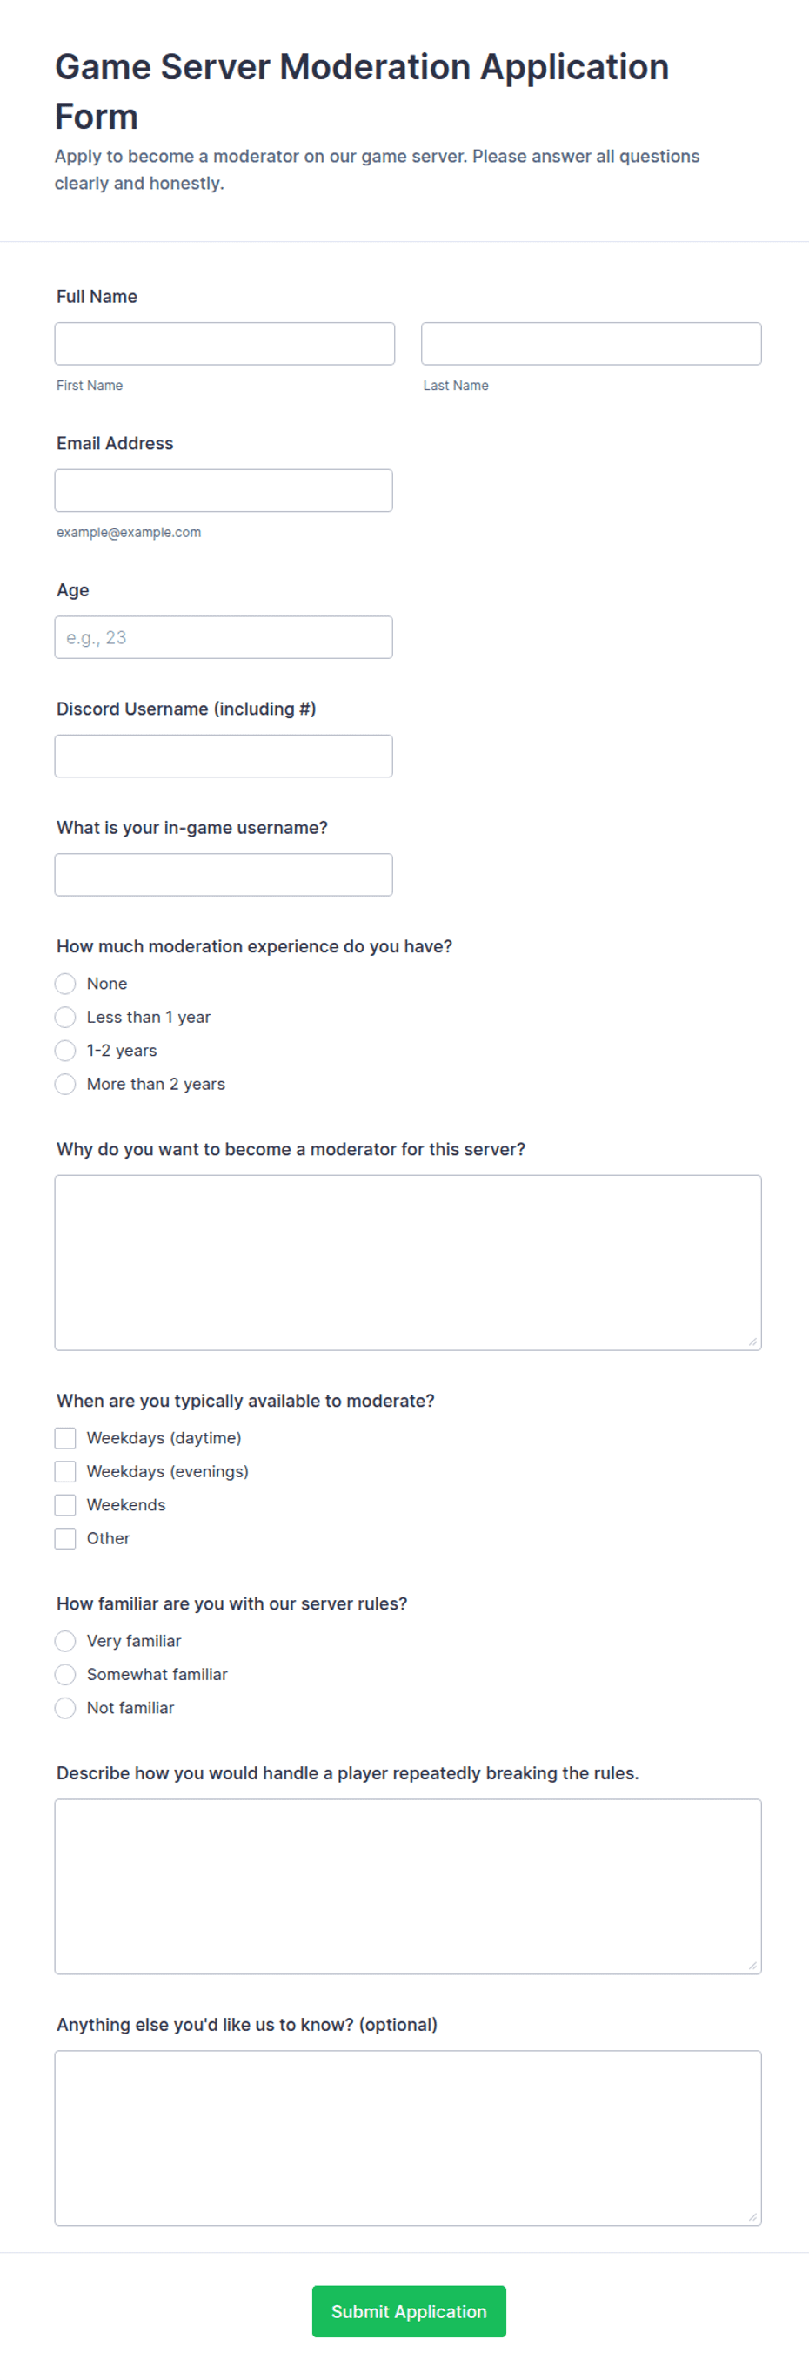Select the 1-2 years radio option
Image resolution: width=809 pixels, height=2380 pixels.
64,1051
